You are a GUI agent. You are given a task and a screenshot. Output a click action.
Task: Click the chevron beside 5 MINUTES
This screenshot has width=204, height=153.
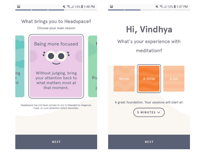[x=158, y=112]
